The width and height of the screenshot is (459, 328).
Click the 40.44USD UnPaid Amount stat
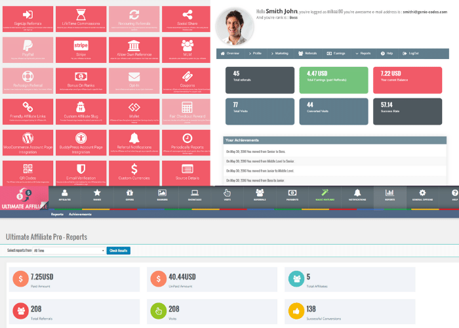[x=212, y=279]
